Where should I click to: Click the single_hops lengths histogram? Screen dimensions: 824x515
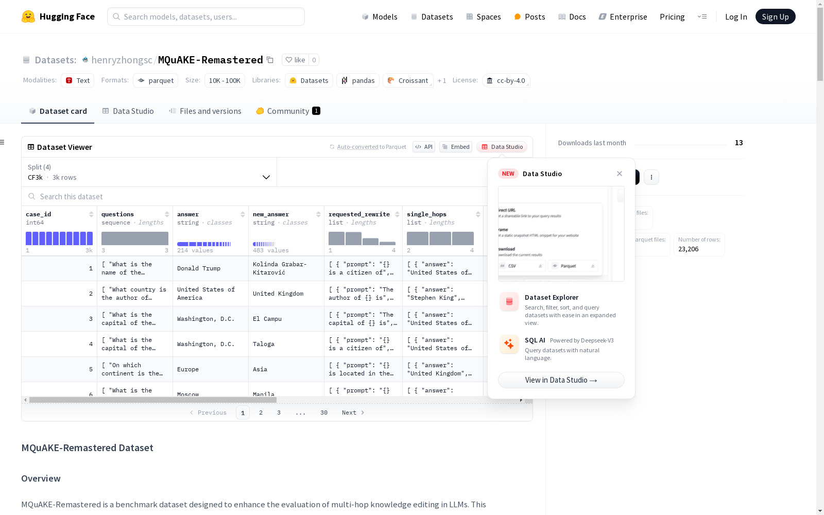click(x=440, y=238)
